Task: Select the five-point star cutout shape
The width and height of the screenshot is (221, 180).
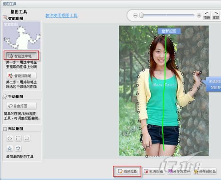Action: [10, 149]
